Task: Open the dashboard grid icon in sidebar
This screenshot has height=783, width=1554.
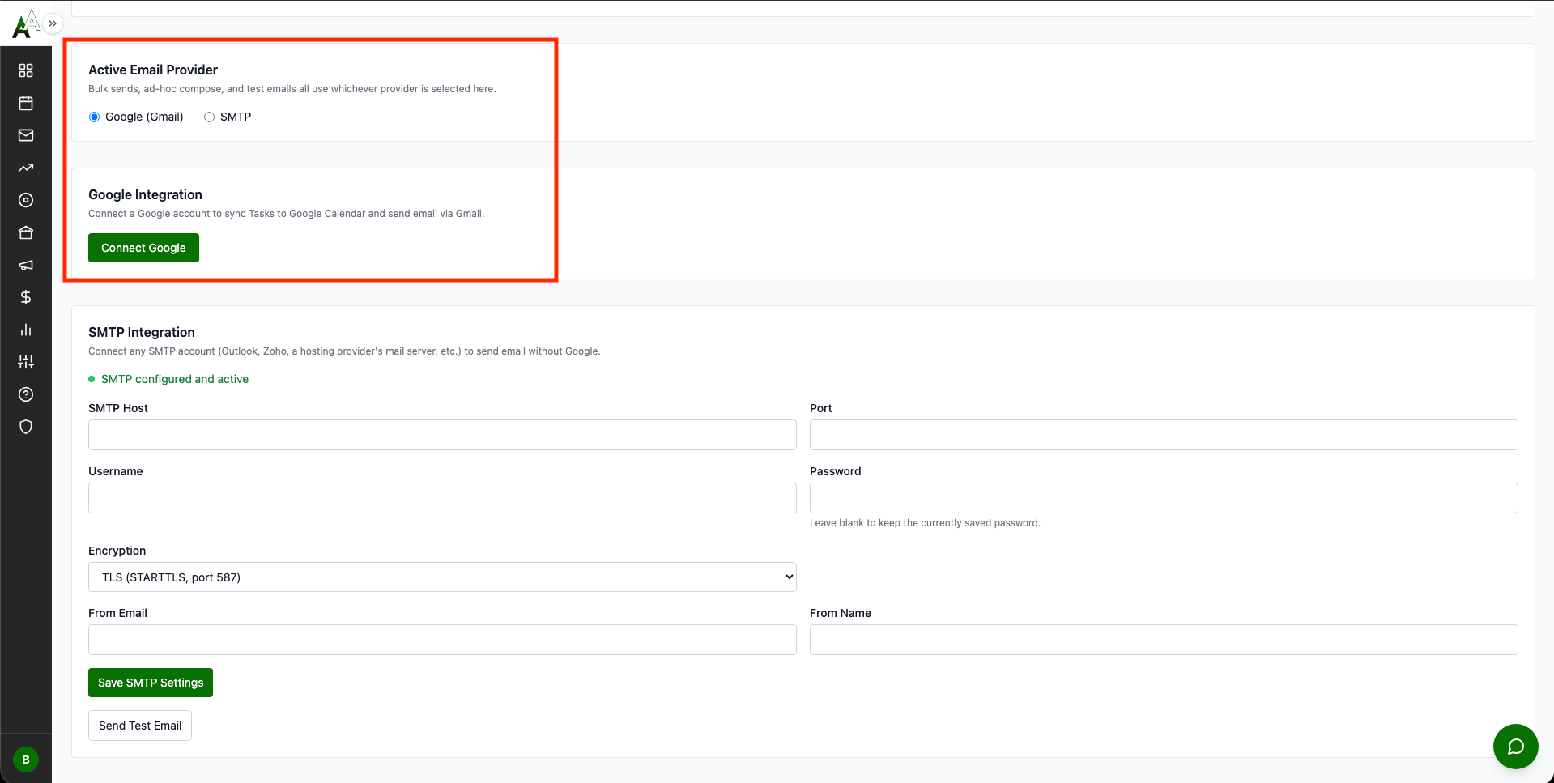Action: coord(26,70)
